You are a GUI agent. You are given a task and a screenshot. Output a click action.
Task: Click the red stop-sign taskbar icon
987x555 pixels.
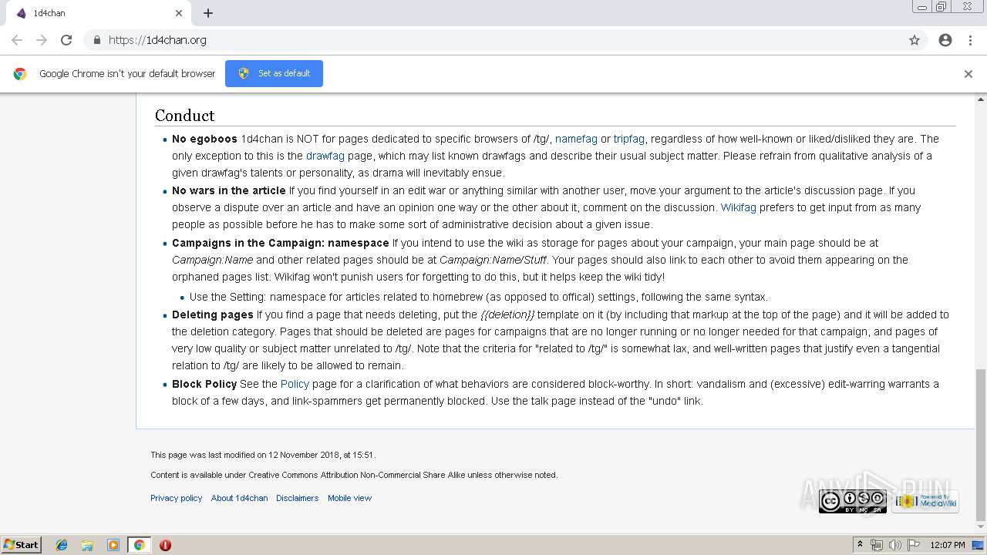point(165,545)
